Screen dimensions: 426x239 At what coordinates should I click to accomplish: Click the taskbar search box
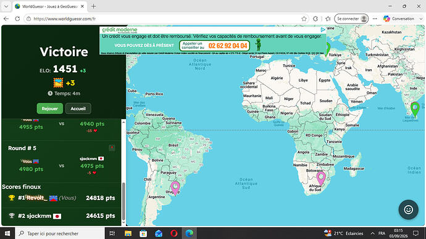coord(60,233)
